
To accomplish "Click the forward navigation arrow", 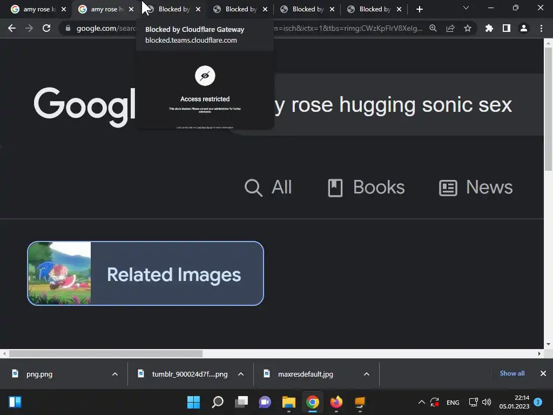I will (29, 28).
